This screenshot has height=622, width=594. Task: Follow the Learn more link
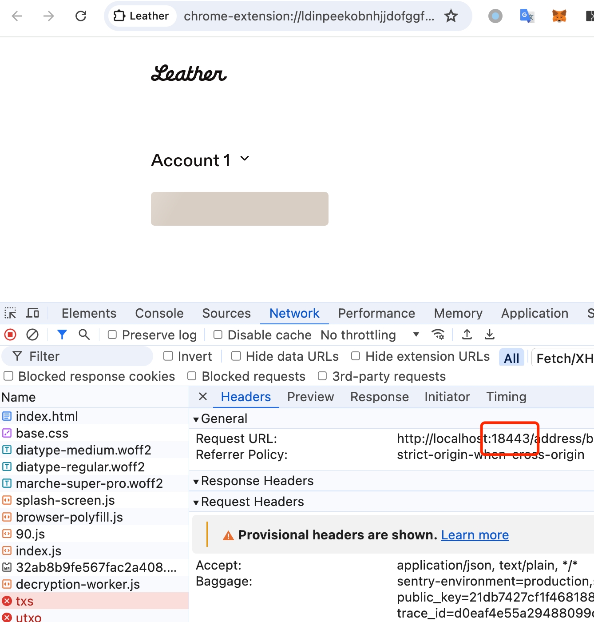coord(475,535)
